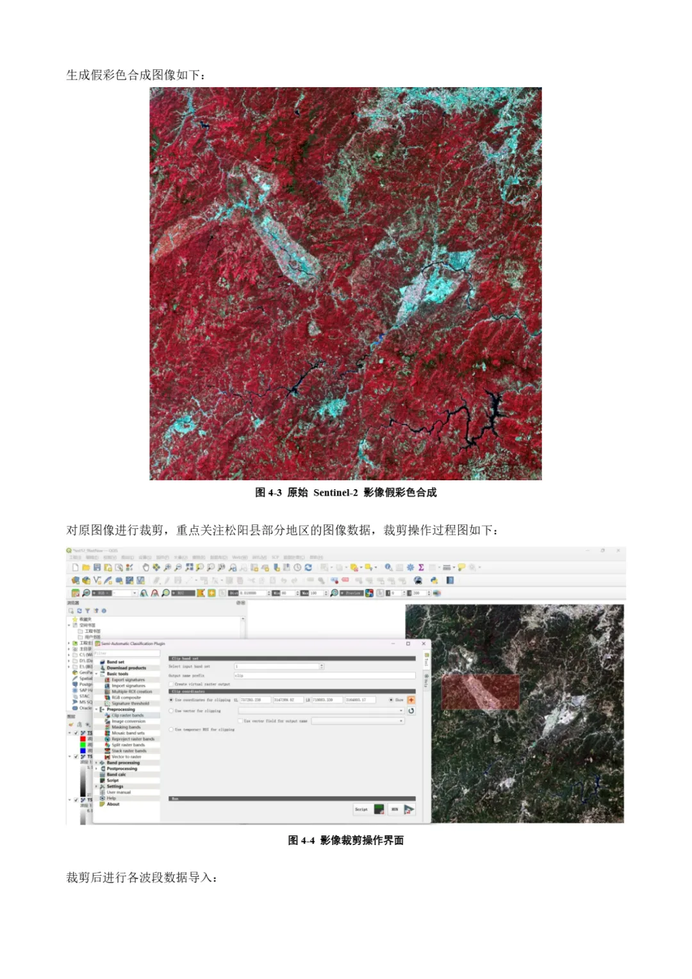692x979 pixels.
Task: Open User manual entry
Action: (x=119, y=792)
